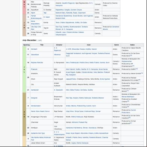Follow the Sneha Agarwal link in the Dhum row
The height and width of the screenshot is (147, 147).
click(105, 79)
